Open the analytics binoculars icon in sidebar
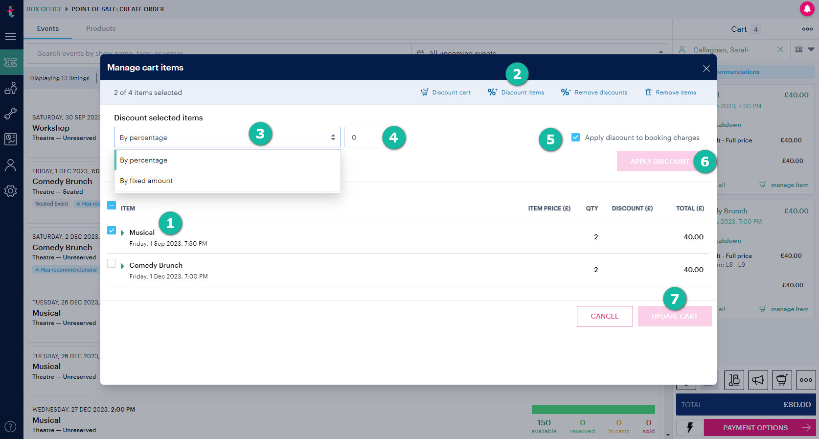This screenshot has height=439, width=819. [10, 88]
